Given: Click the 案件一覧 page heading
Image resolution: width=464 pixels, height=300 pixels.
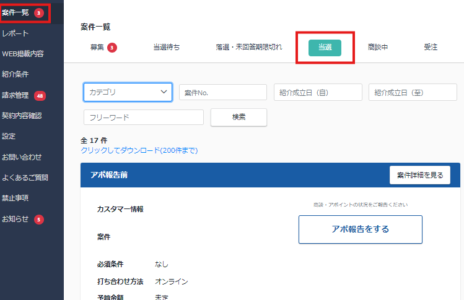Looking at the screenshot, I should pyautogui.click(x=95, y=27).
